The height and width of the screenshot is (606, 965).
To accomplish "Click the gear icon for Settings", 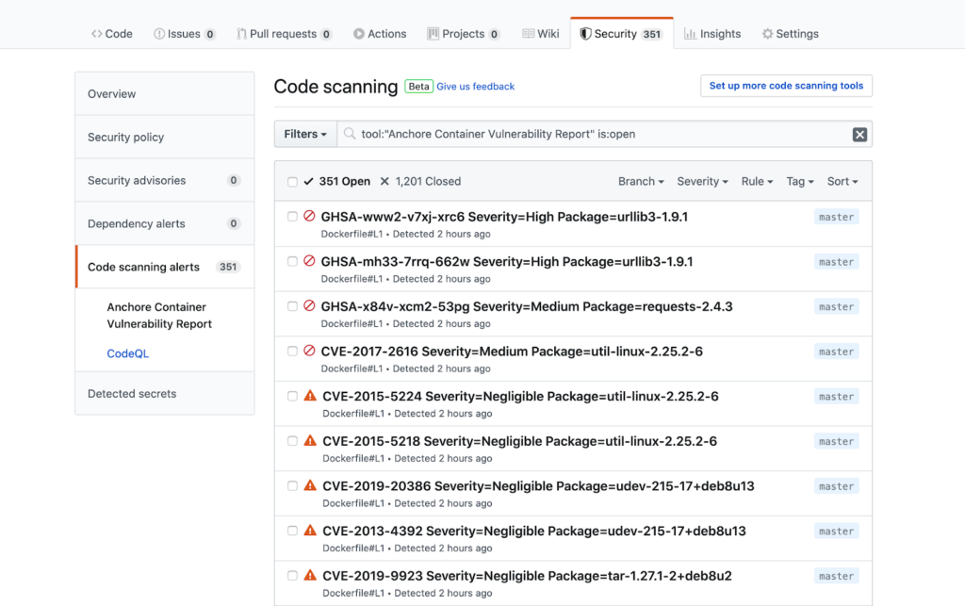I will [x=767, y=34].
